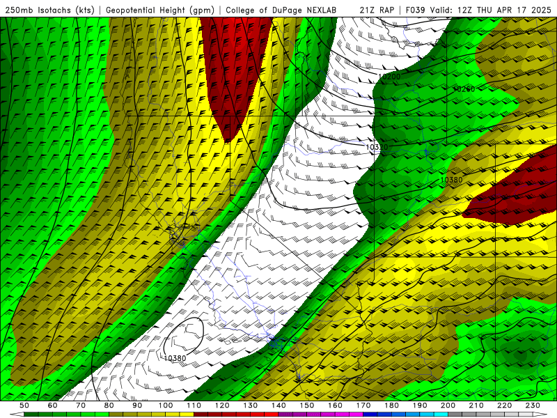Viewport: 557px width, 418px height.
Task: Click the 200 value on the color scale
Action: (448, 405)
